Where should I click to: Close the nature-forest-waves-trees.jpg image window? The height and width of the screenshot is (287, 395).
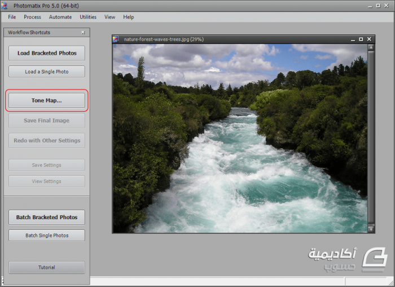pos(369,39)
